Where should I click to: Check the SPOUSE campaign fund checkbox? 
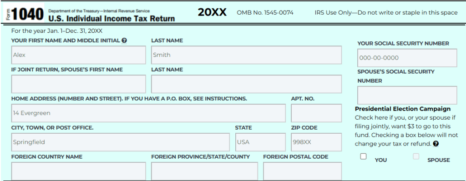416,156
